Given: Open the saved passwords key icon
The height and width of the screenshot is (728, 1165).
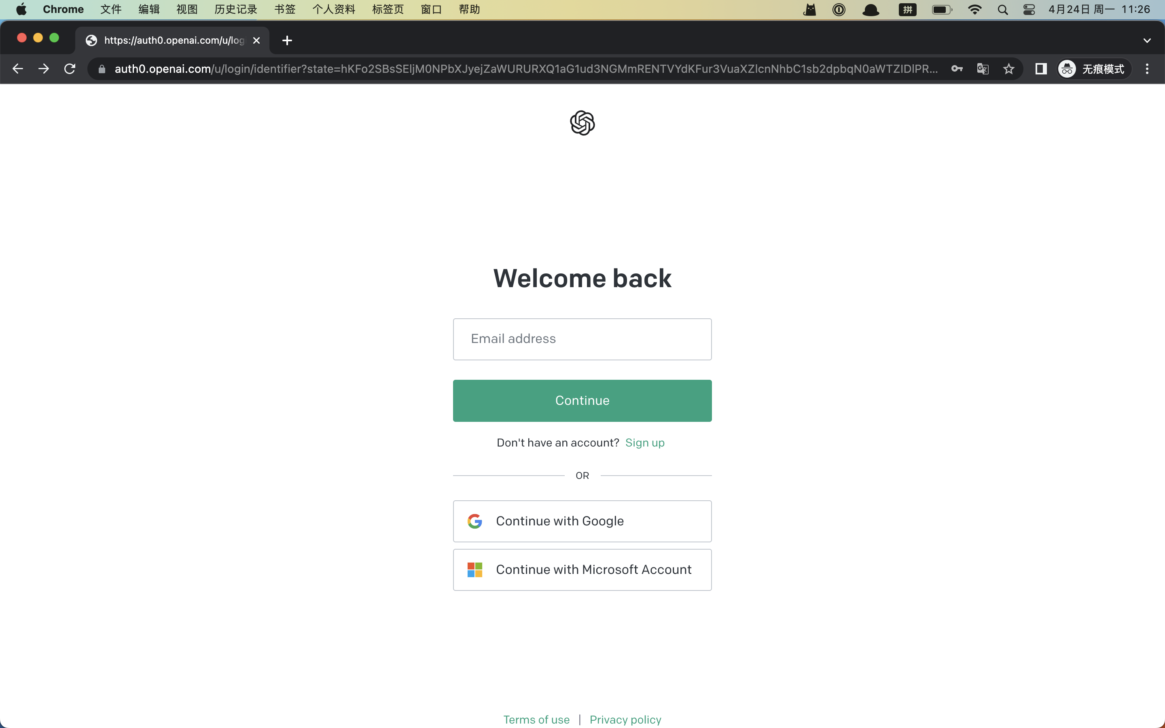Looking at the screenshot, I should (x=957, y=69).
